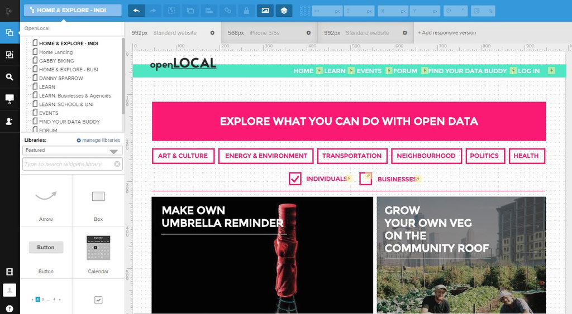The width and height of the screenshot is (572, 314).
Task: Select the DANNY SPARROW page
Action: point(61,78)
